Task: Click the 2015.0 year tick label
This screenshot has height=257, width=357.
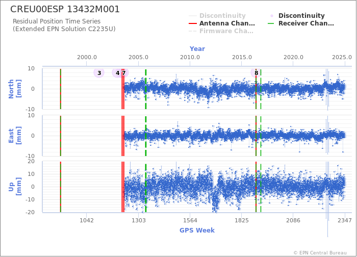Action: tap(242, 57)
